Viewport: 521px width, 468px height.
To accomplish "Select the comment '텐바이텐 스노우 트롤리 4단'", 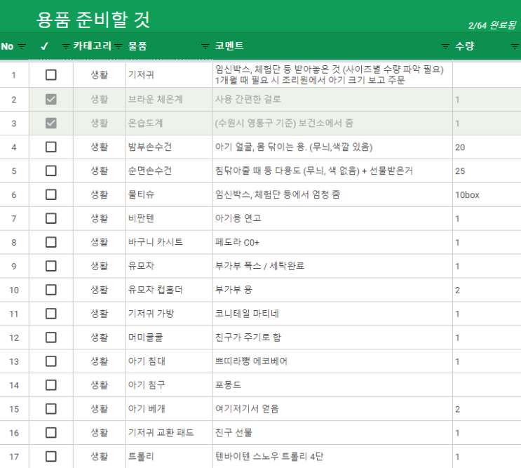I will point(269,456).
